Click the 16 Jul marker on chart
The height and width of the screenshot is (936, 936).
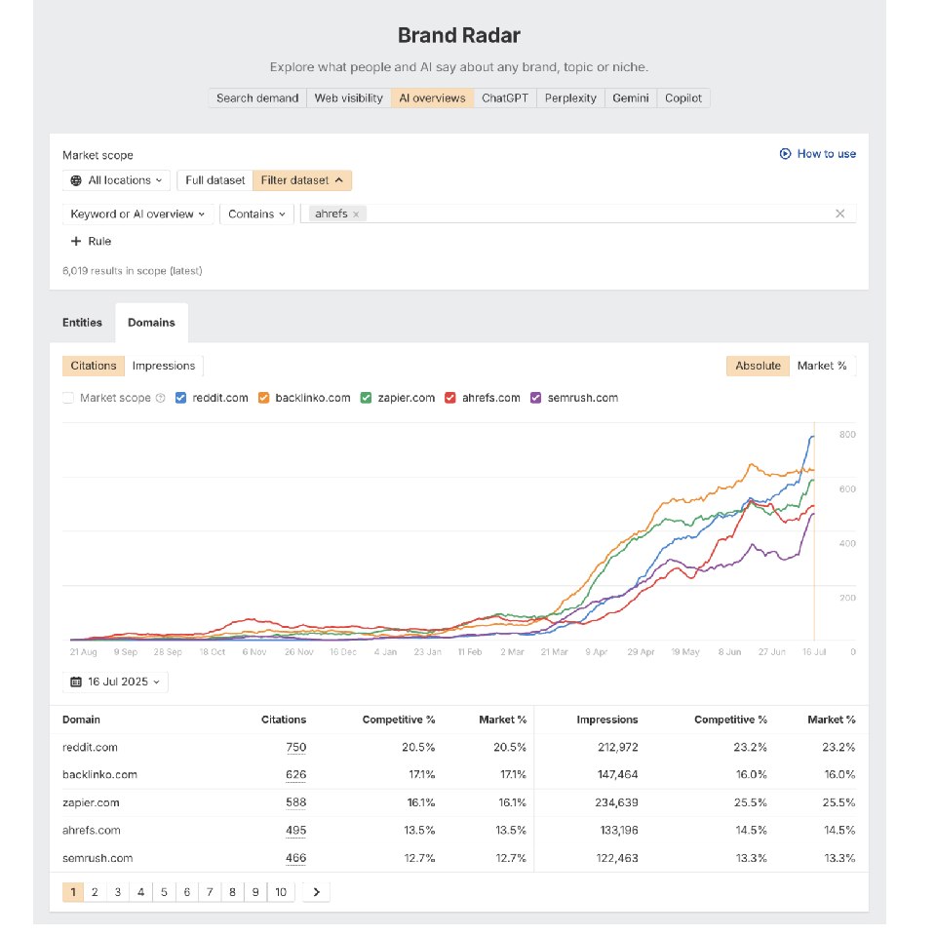tap(814, 652)
